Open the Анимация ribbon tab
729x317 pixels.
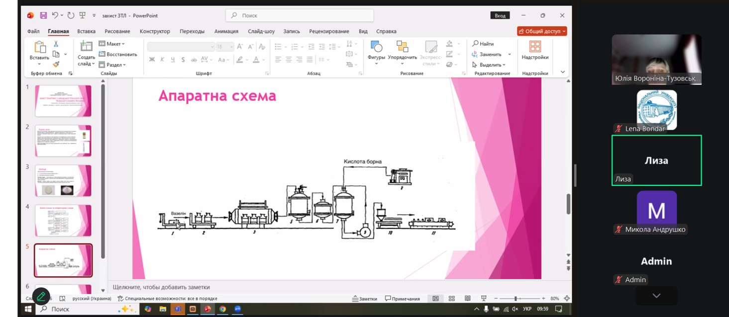(x=226, y=31)
